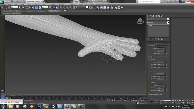
Task: Open the Hierarchy command panel tab
Action: coord(154,16)
